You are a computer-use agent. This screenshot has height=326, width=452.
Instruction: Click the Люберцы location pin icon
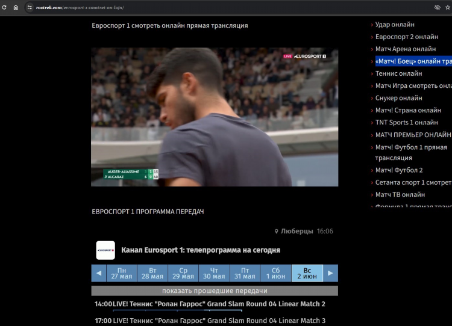tap(276, 232)
